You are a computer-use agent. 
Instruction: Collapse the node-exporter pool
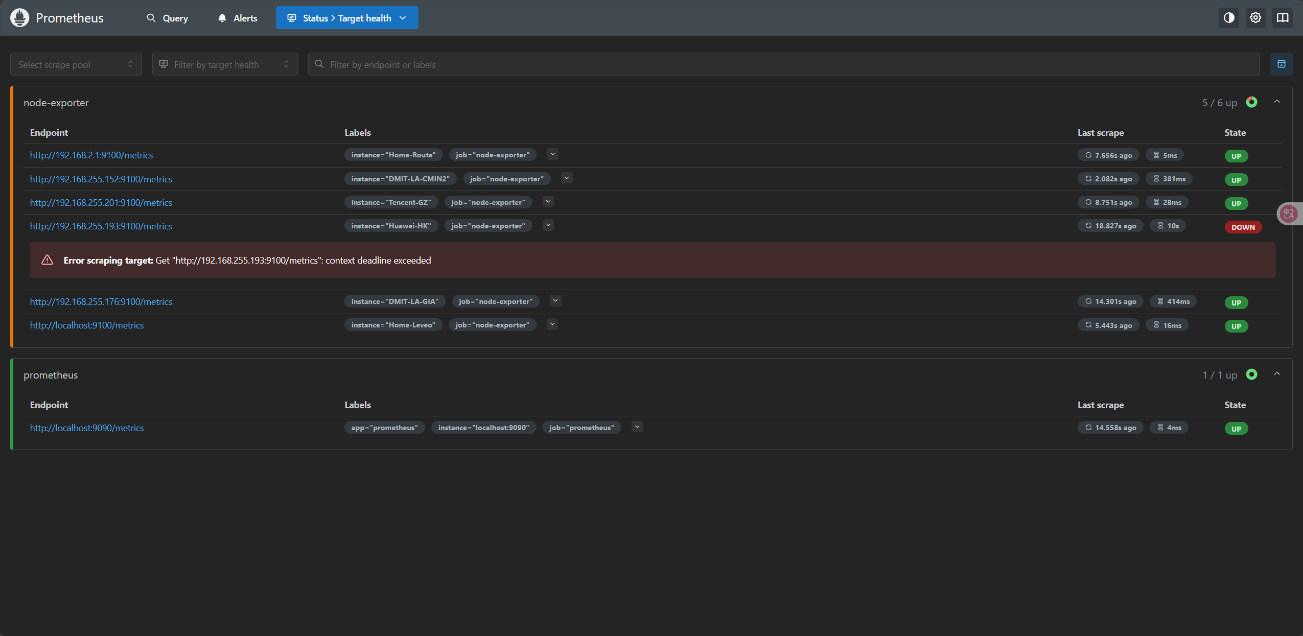coord(1277,102)
